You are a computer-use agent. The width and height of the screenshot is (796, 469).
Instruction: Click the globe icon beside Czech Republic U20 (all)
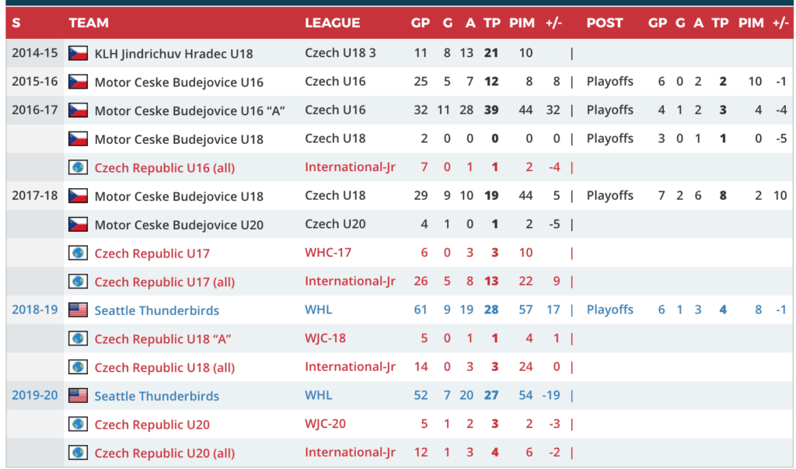[x=78, y=453]
